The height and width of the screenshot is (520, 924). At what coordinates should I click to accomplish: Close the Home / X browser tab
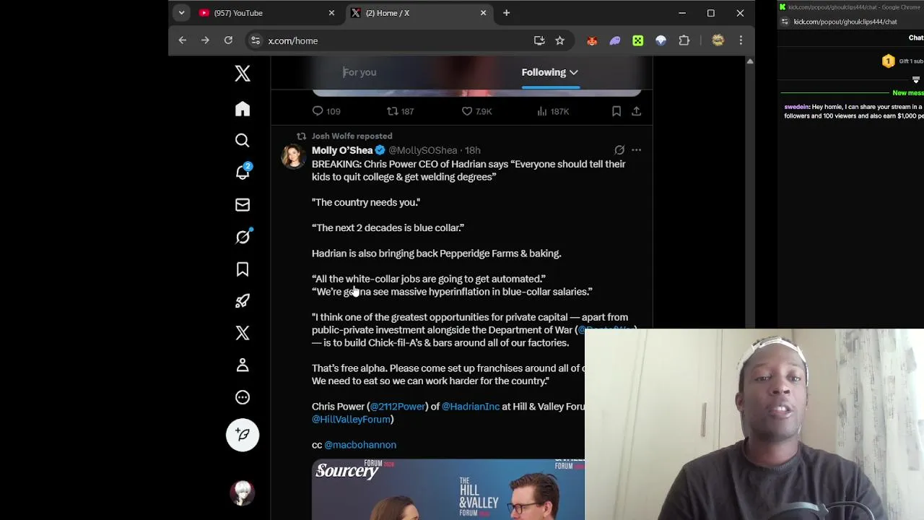[x=483, y=13]
